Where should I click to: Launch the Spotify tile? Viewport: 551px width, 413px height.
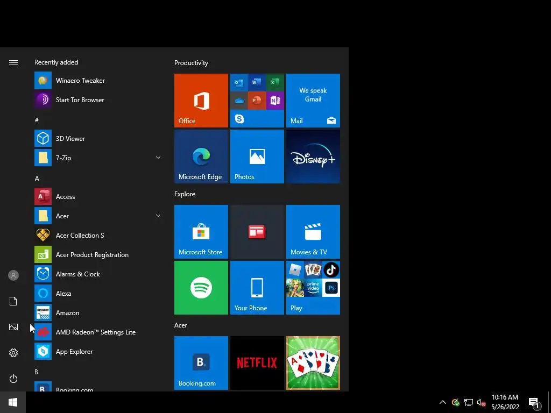[201, 288]
